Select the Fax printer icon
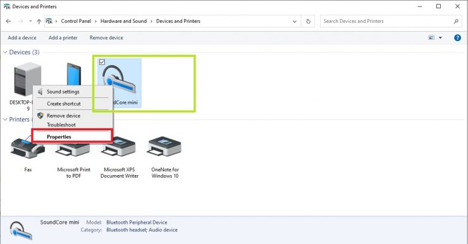468x244 pixels. pos(27,148)
